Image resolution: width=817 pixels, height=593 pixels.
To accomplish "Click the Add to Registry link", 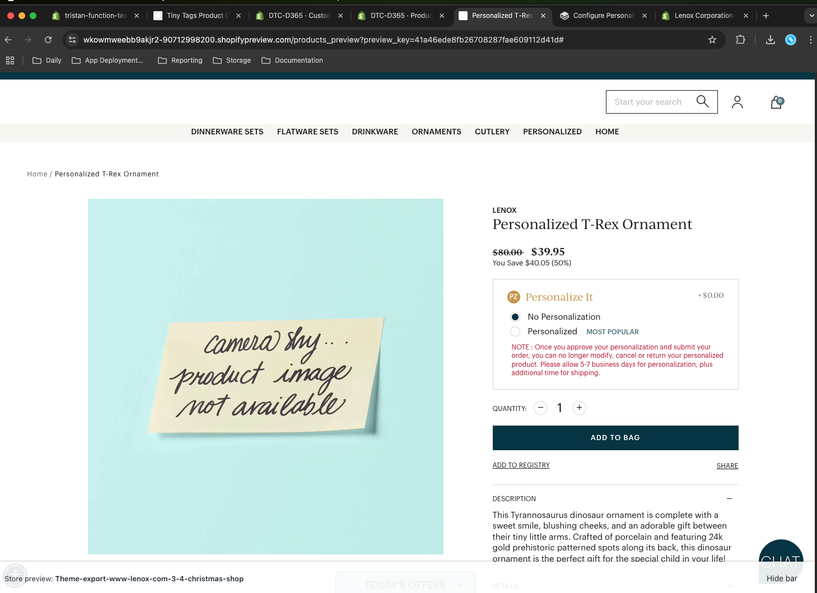I will [521, 465].
